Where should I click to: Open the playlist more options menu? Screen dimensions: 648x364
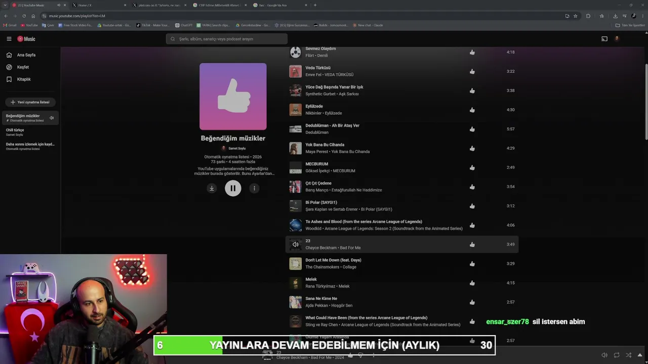[x=254, y=188]
